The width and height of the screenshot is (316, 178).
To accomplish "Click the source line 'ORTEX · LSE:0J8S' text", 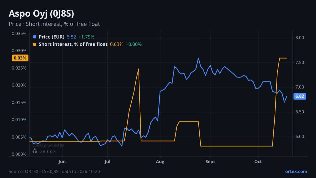I will pyautogui.click(x=42, y=171).
